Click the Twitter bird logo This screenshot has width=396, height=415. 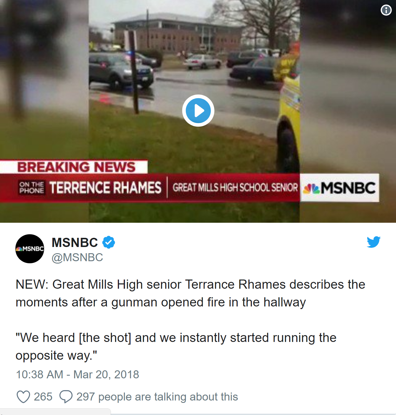374,242
